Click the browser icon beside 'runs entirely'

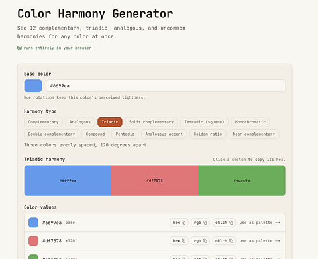pyautogui.click(x=19, y=48)
